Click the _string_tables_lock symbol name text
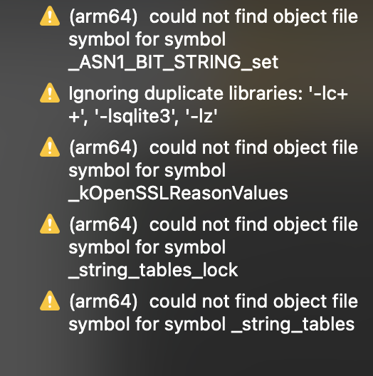The width and height of the screenshot is (373, 376). pos(153,271)
